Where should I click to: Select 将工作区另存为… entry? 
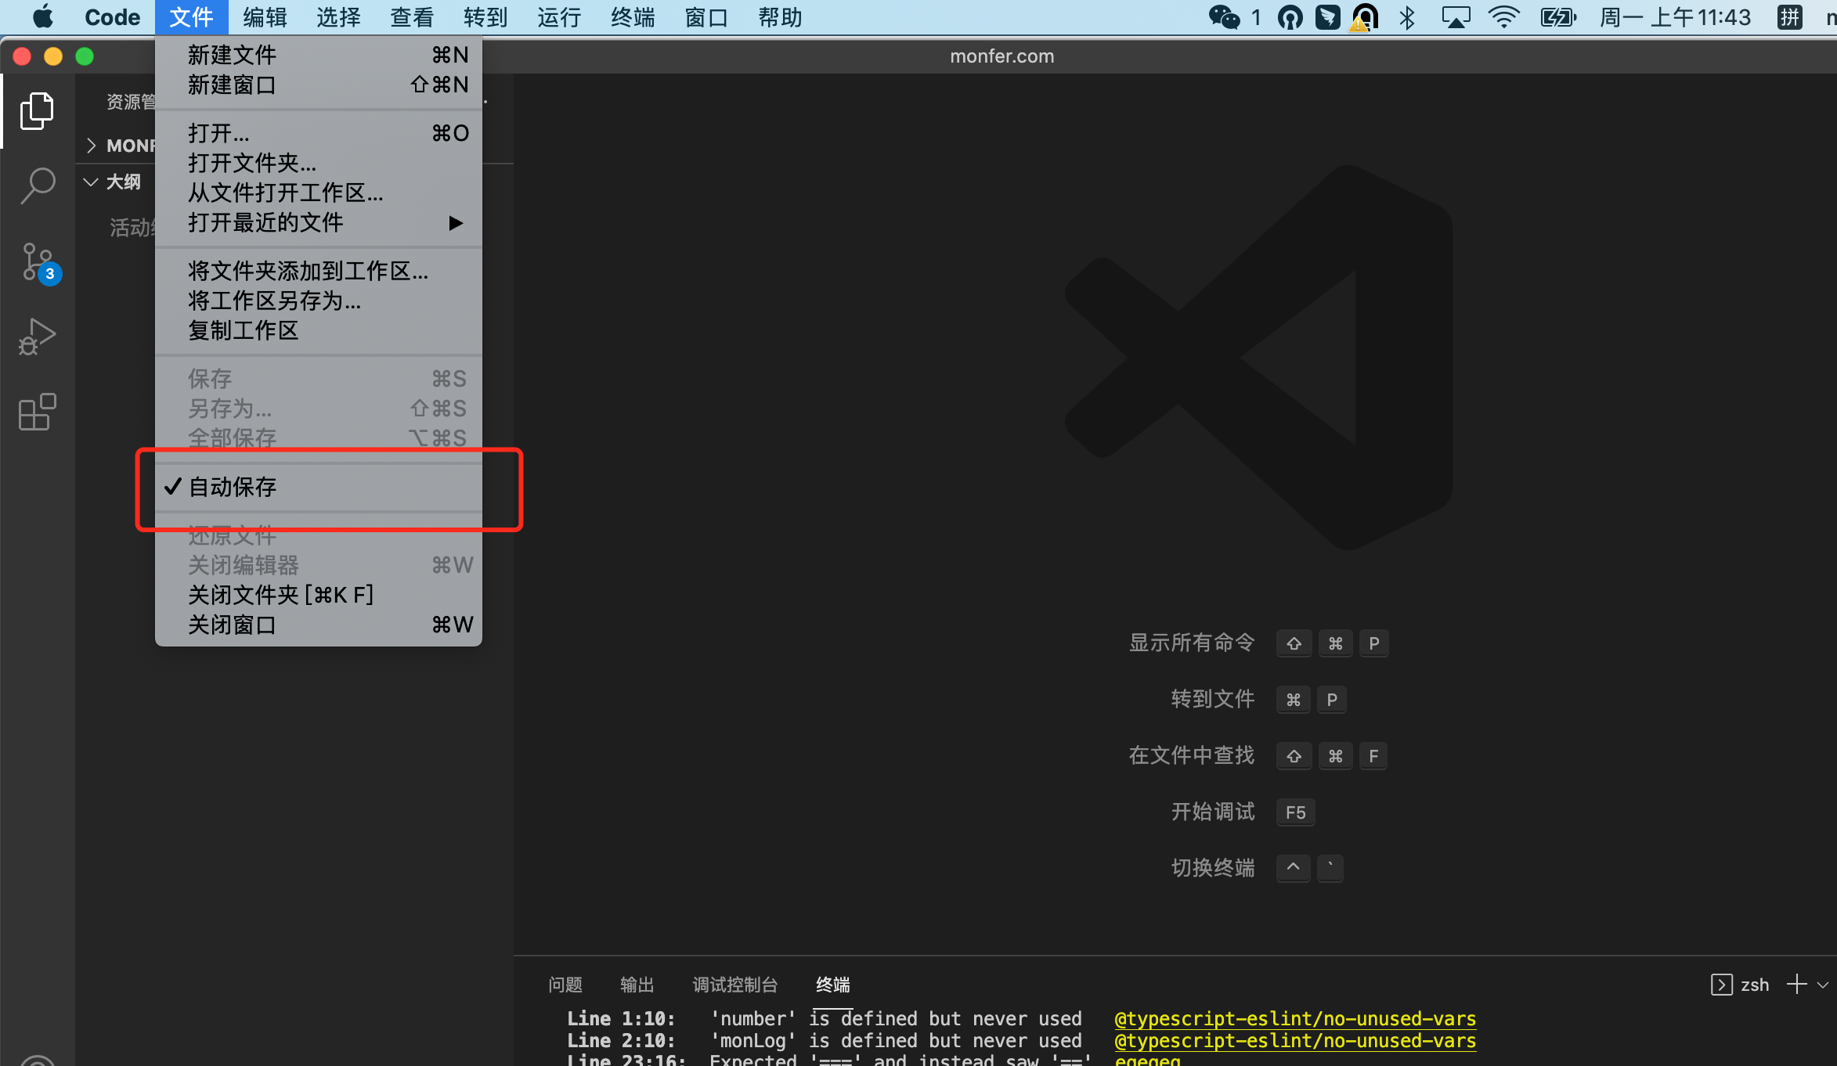click(319, 301)
